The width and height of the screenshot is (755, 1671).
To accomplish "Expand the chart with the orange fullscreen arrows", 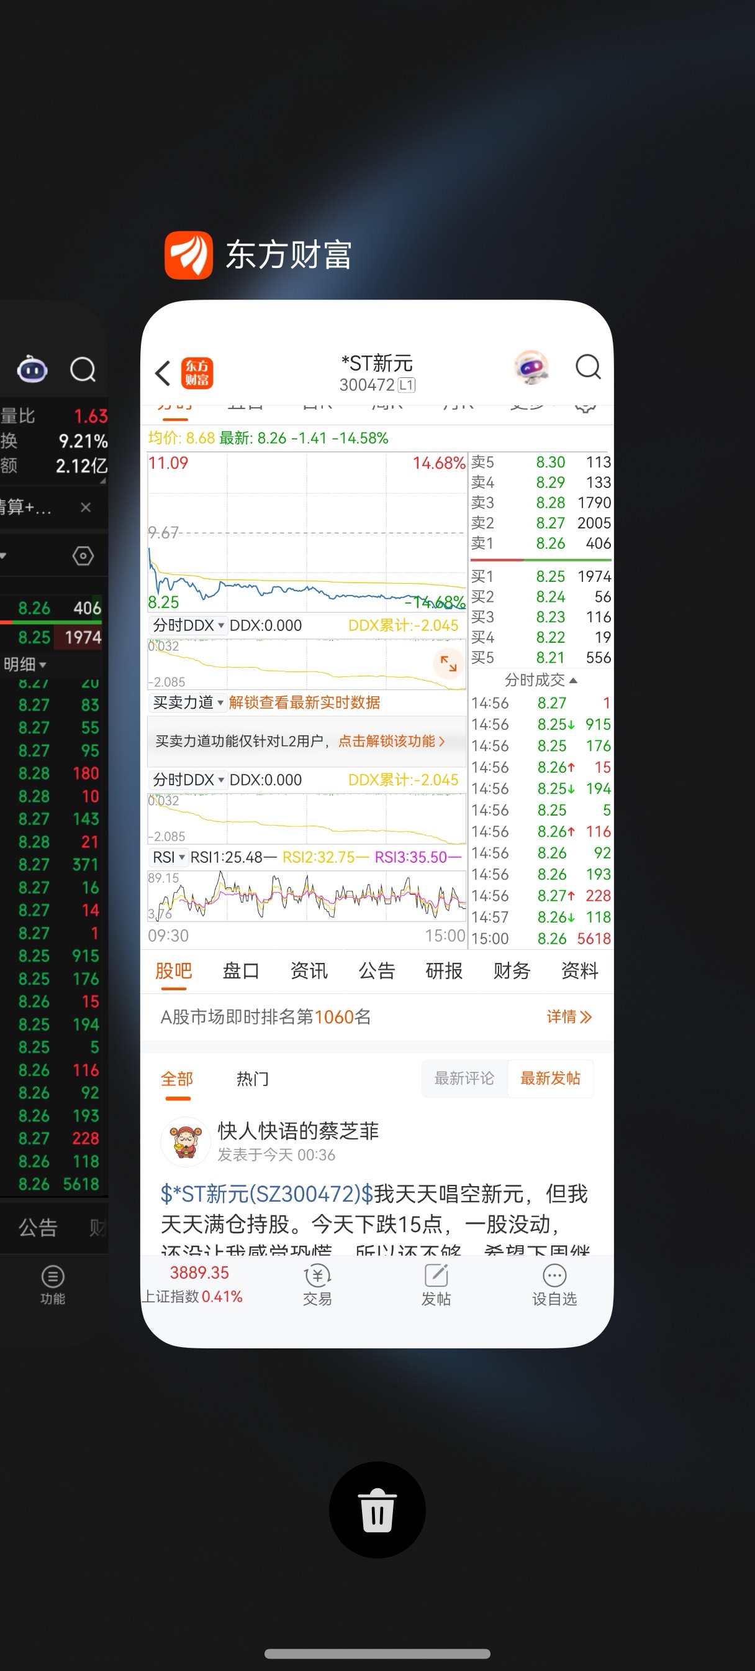I will click(448, 663).
